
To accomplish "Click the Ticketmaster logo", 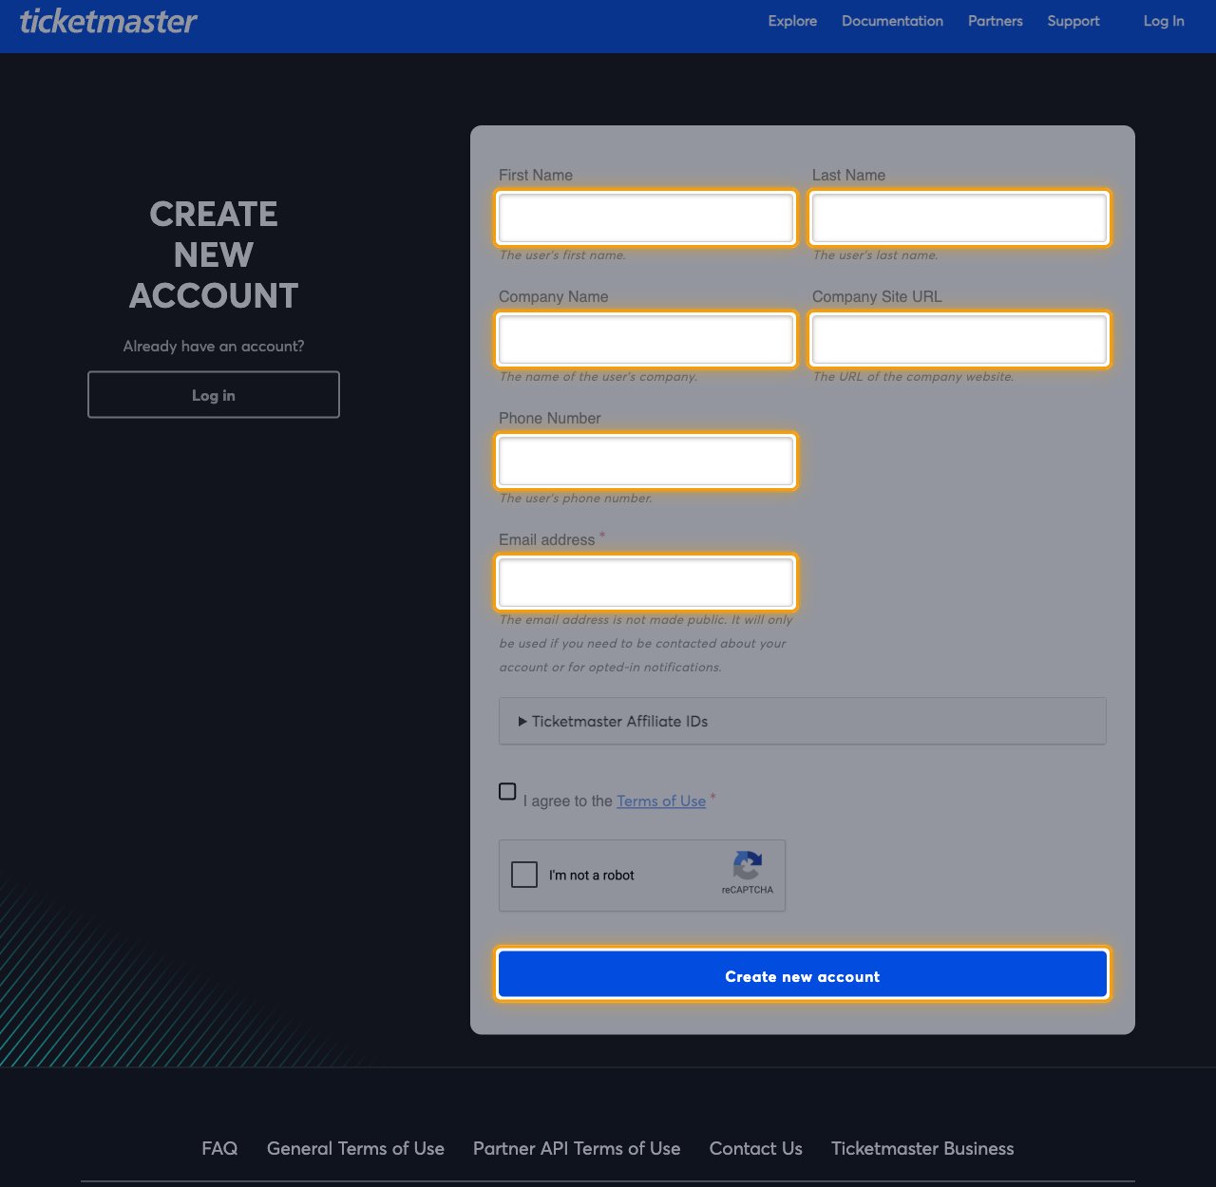I will 108,21.
